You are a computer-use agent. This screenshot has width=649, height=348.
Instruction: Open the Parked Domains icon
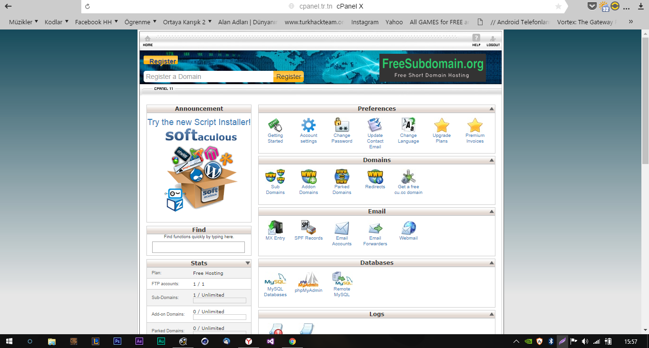click(x=342, y=177)
